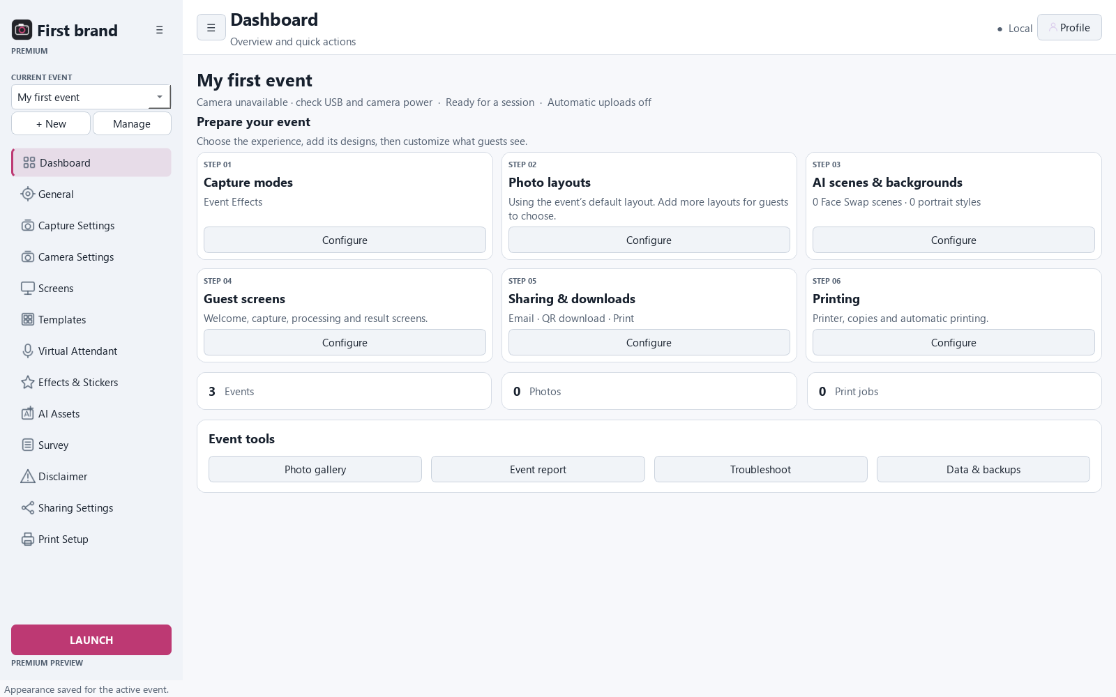Open Capture Settings label in sidebar

coord(77,226)
